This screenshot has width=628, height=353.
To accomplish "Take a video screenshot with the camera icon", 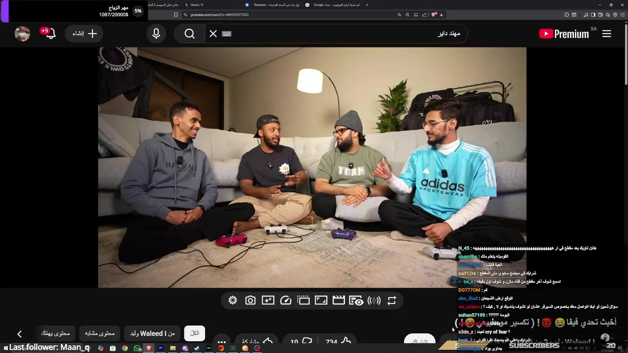I will coord(250,301).
